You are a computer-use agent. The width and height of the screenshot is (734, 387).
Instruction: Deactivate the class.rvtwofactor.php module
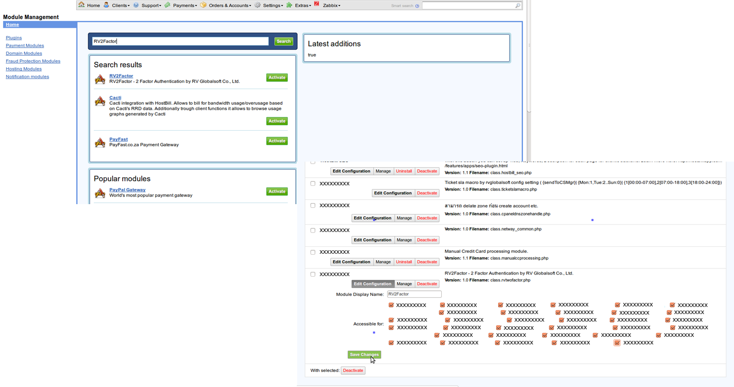pos(427,284)
